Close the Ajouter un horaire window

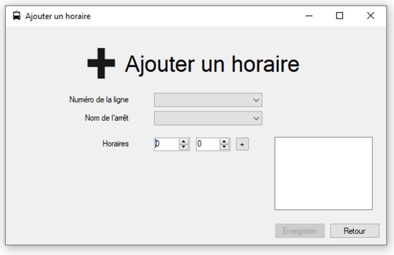click(x=371, y=16)
